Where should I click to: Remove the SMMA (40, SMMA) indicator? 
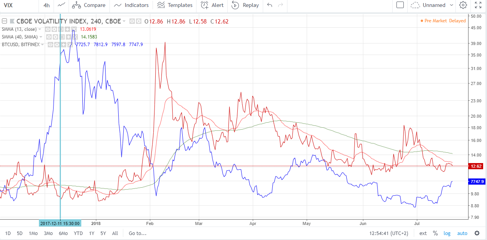point(75,37)
